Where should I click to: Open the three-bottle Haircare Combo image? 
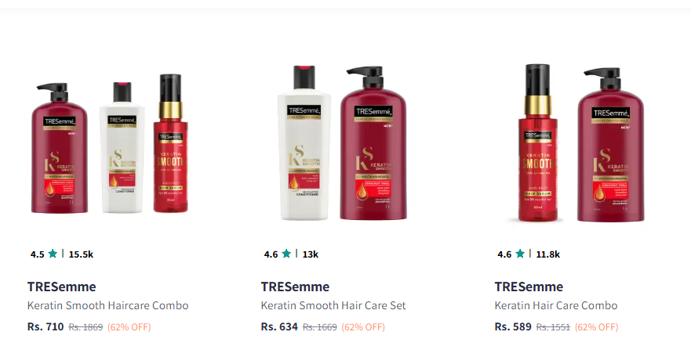[x=110, y=144]
